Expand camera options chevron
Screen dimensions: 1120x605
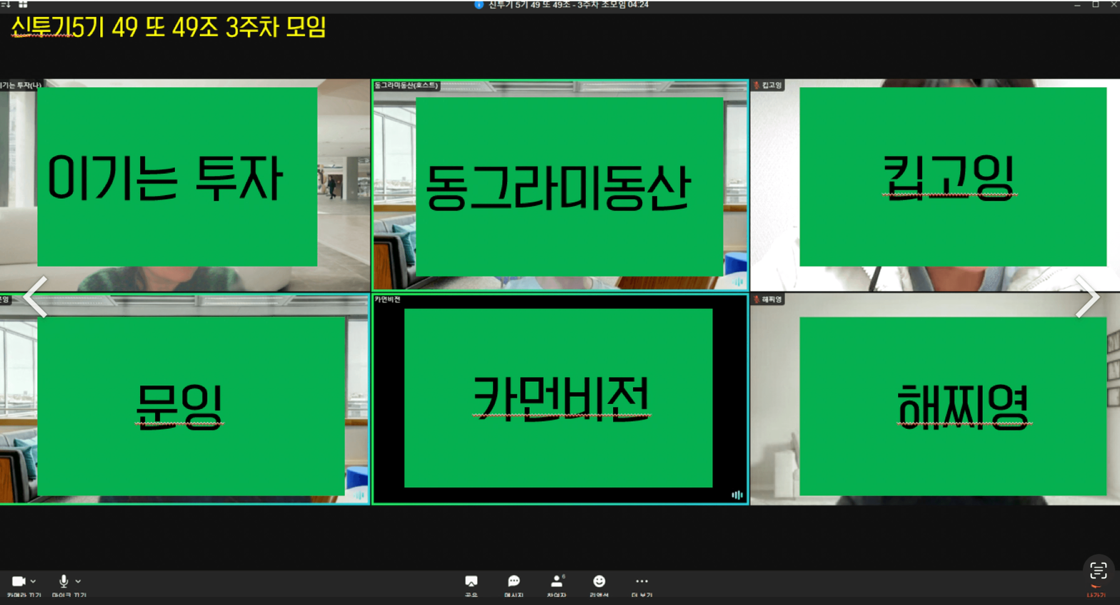point(34,581)
